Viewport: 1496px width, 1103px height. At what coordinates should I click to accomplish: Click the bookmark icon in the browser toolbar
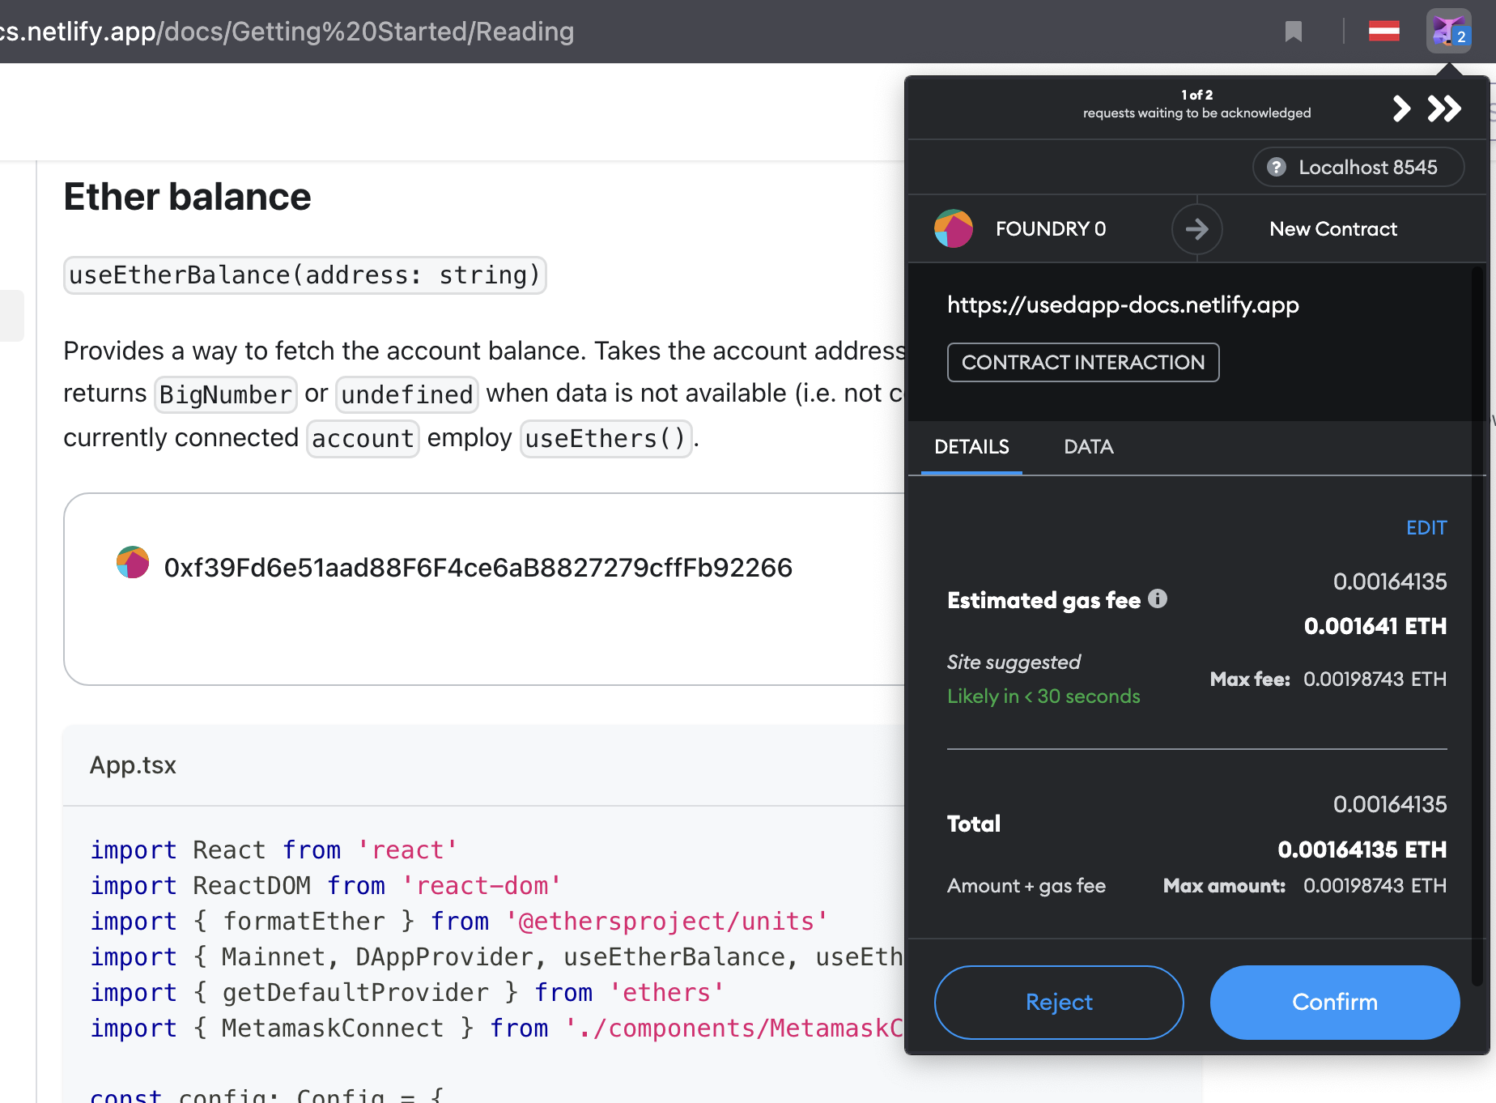[1293, 31]
